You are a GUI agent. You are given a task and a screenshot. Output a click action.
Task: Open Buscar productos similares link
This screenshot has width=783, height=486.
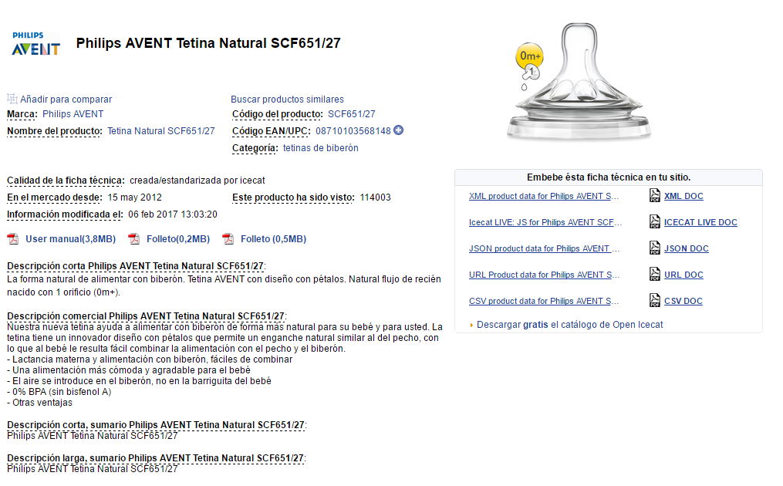[x=287, y=100]
